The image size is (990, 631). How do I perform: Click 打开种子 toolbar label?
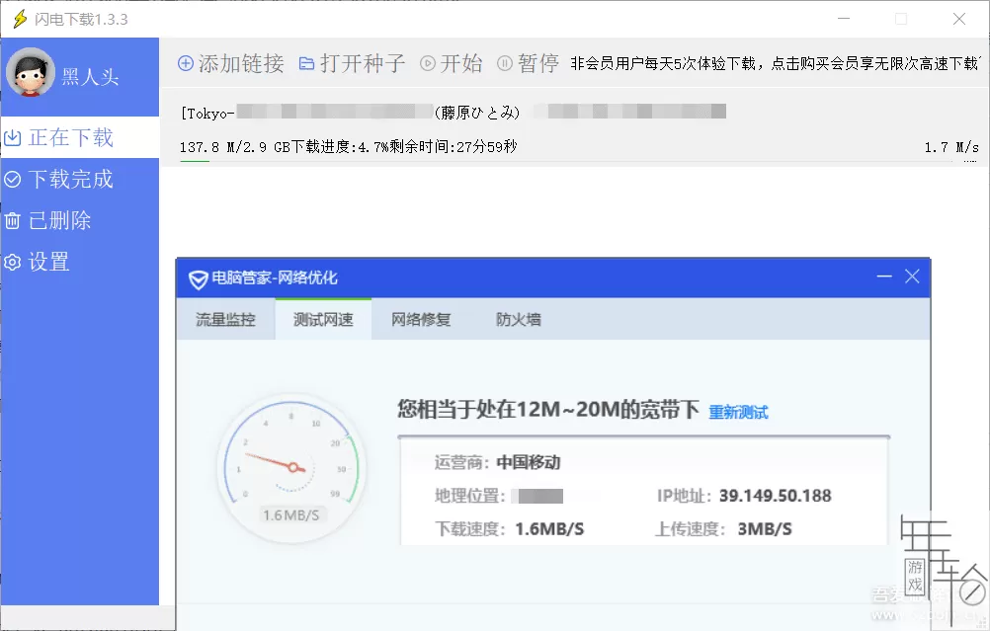click(363, 63)
